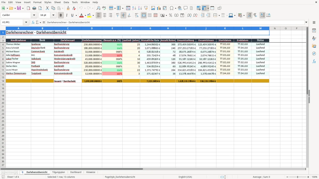Screen dimensions: 319x179
Task: Toggle Merge and Center Cells button
Action: click(144, 15)
